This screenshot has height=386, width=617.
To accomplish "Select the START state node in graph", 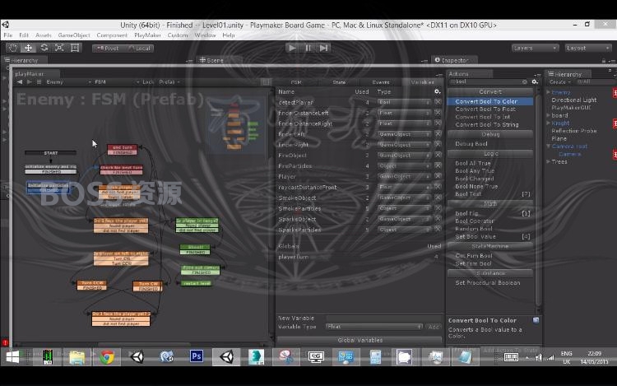I will point(50,152).
